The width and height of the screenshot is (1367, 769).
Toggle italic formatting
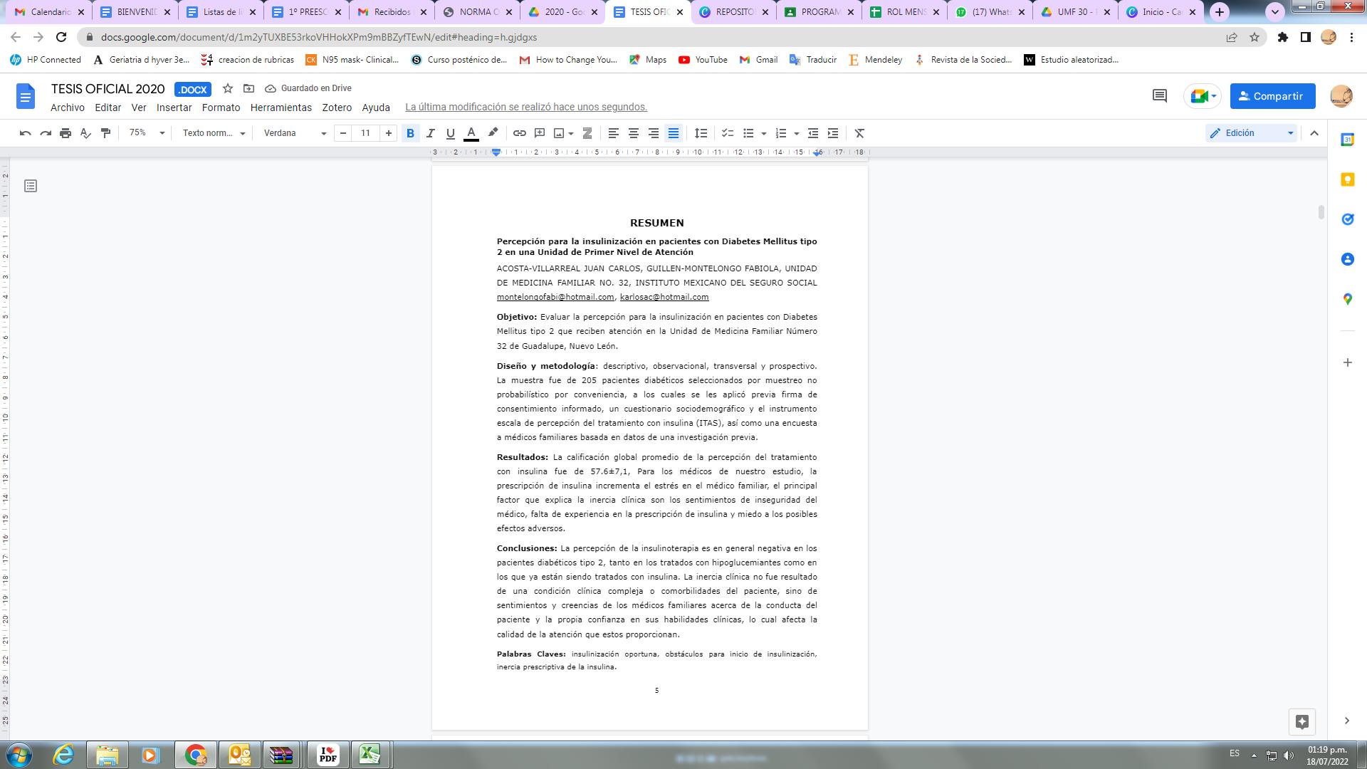pyautogui.click(x=430, y=133)
